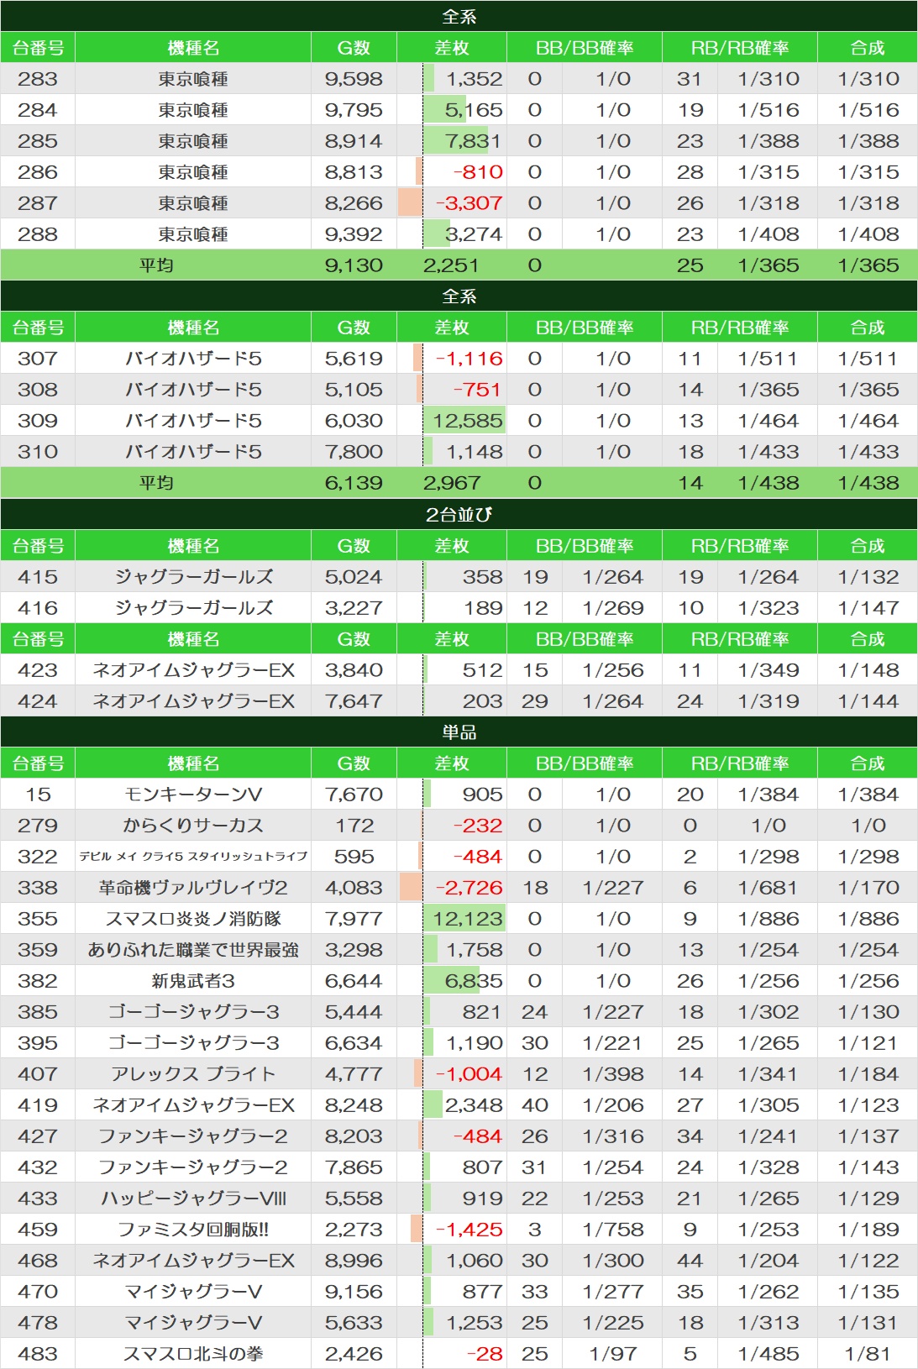
Task: Click machine number 427 cell
Action: click(38, 1136)
